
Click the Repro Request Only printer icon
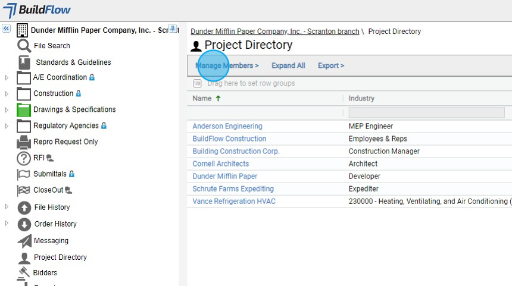23,142
